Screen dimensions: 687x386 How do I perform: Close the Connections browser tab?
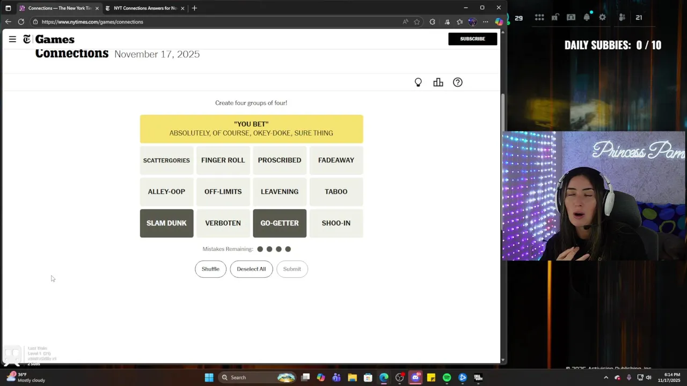coord(97,8)
